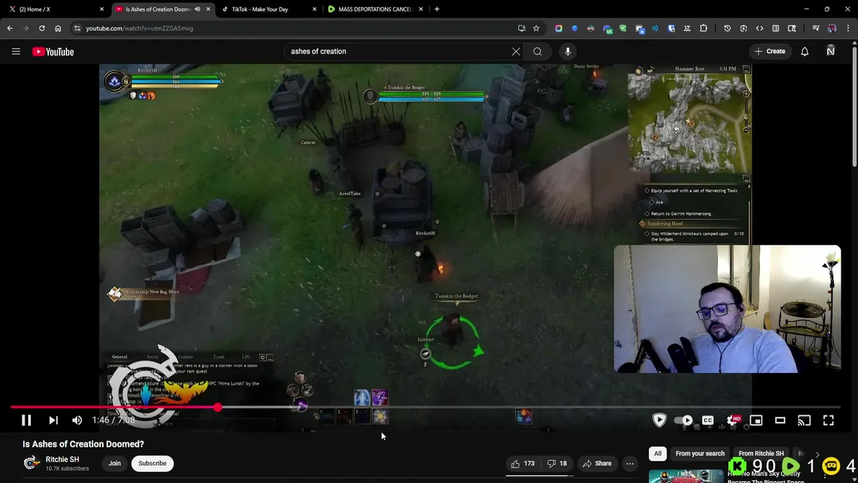
Task: Select the 'All' filter chip
Action: 658,453
